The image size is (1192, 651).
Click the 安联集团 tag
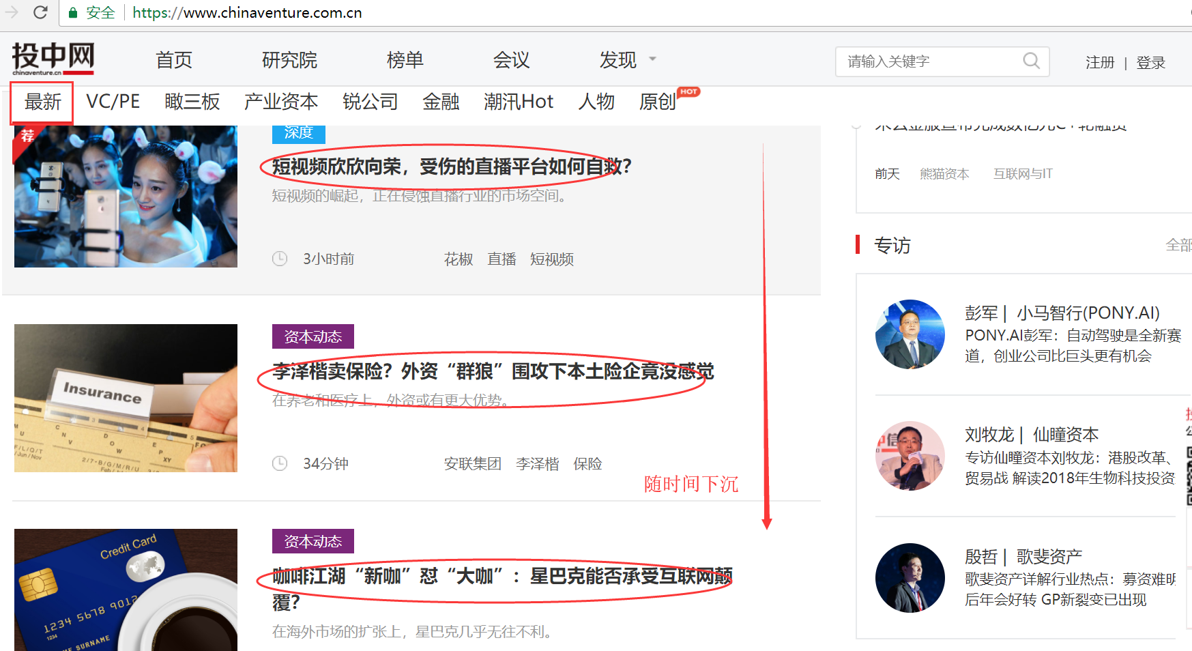473,464
